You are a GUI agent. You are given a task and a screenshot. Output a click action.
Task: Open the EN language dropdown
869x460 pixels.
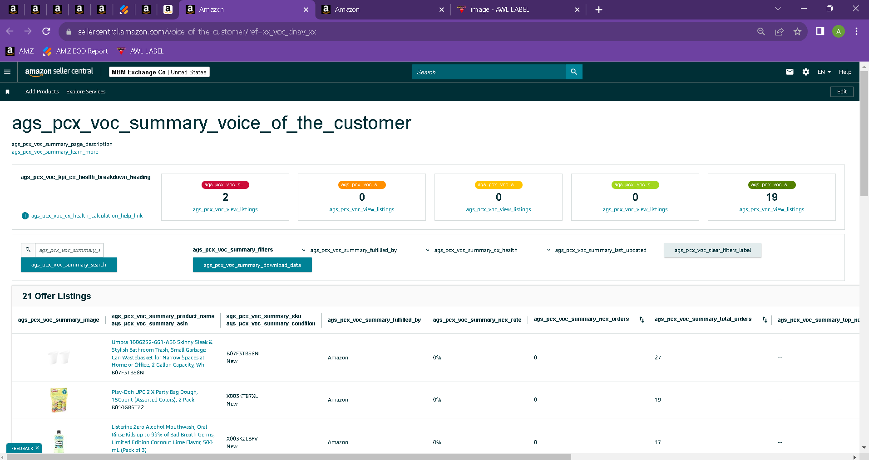824,72
